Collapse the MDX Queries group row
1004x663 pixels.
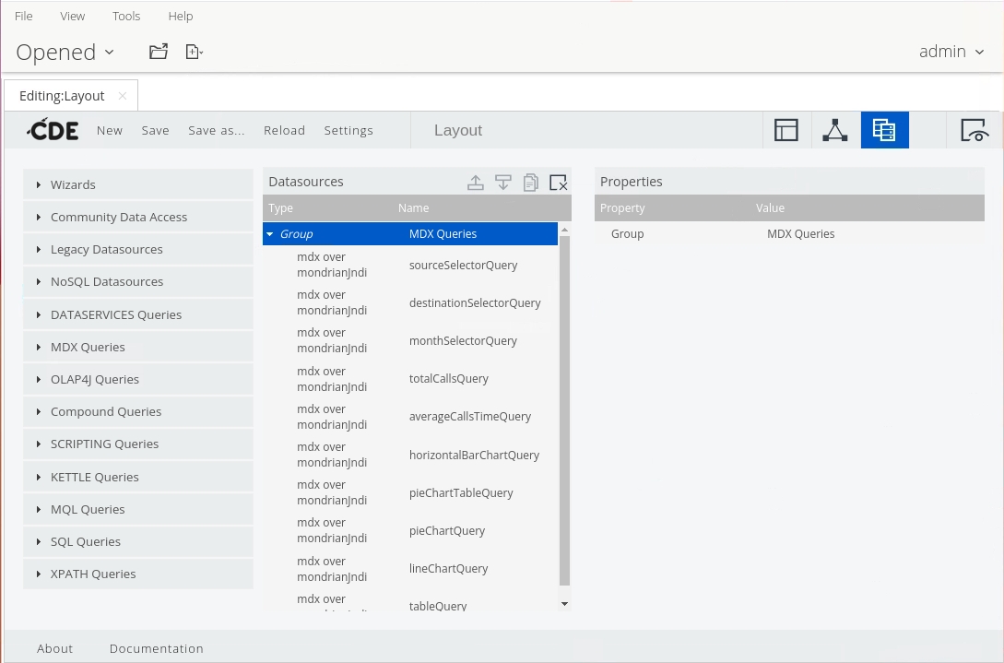click(270, 234)
